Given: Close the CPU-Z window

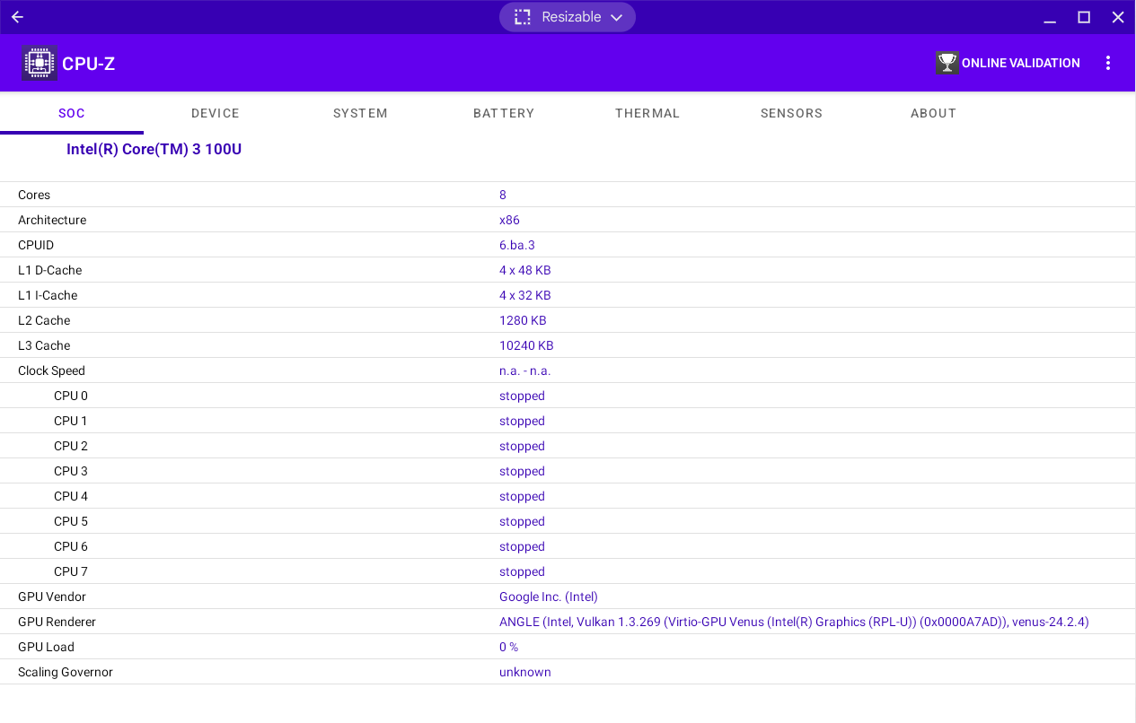Looking at the screenshot, I should tap(1118, 17).
